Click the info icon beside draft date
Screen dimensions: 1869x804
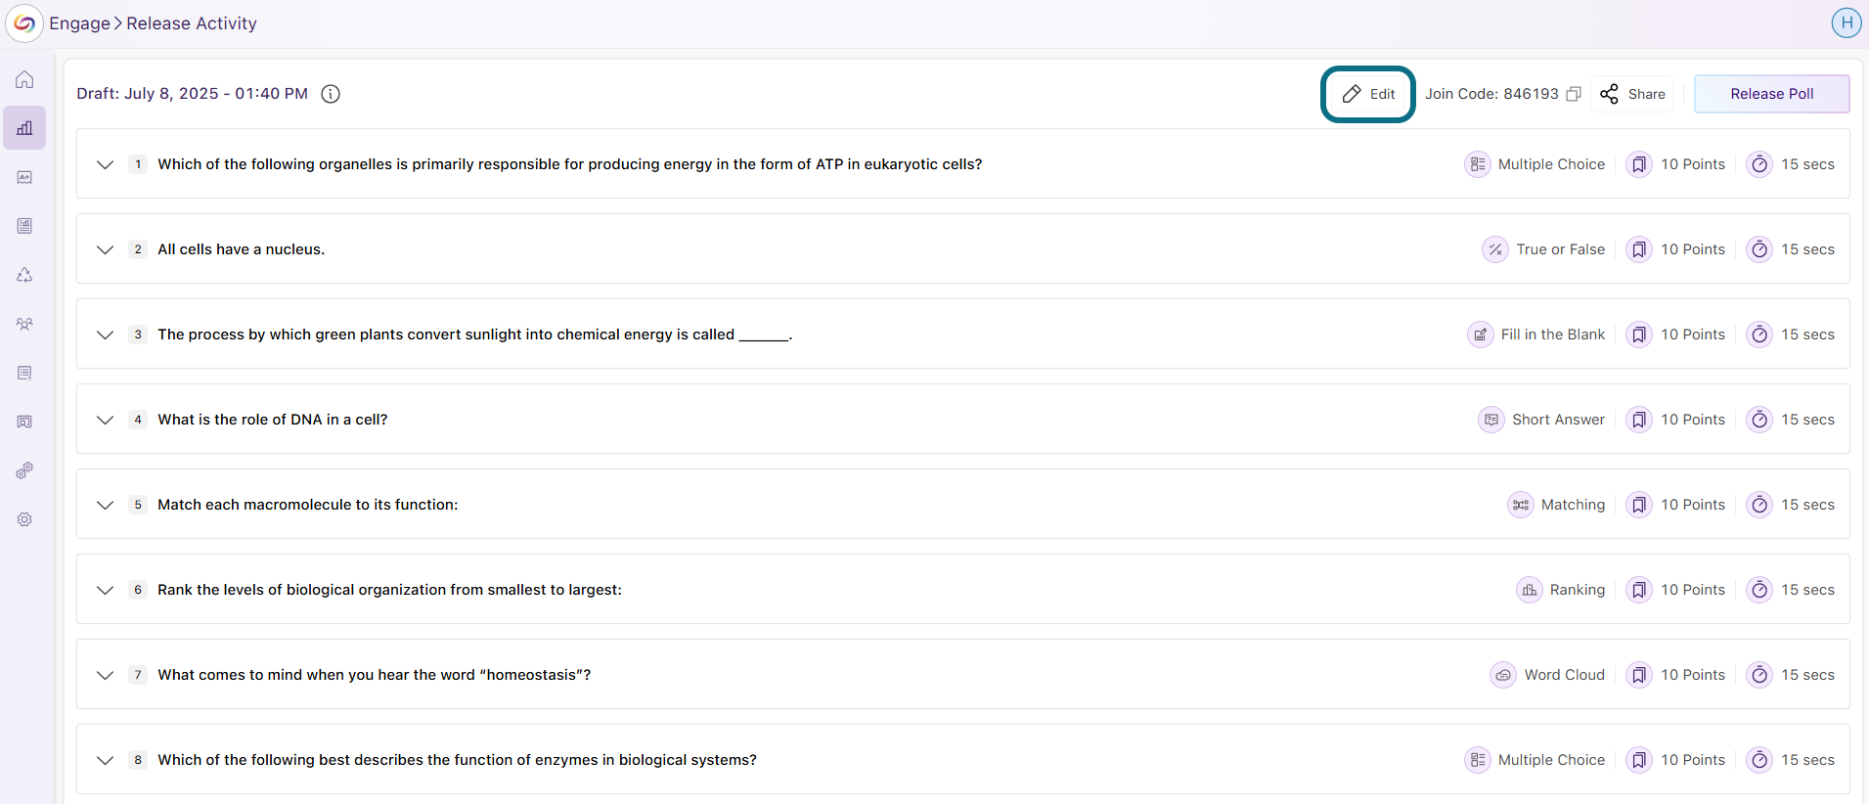331,94
